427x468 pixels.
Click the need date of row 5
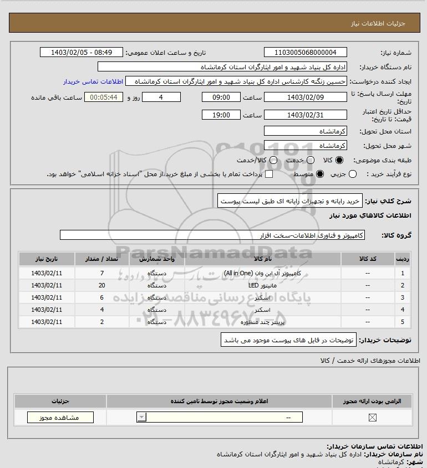(x=47, y=322)
